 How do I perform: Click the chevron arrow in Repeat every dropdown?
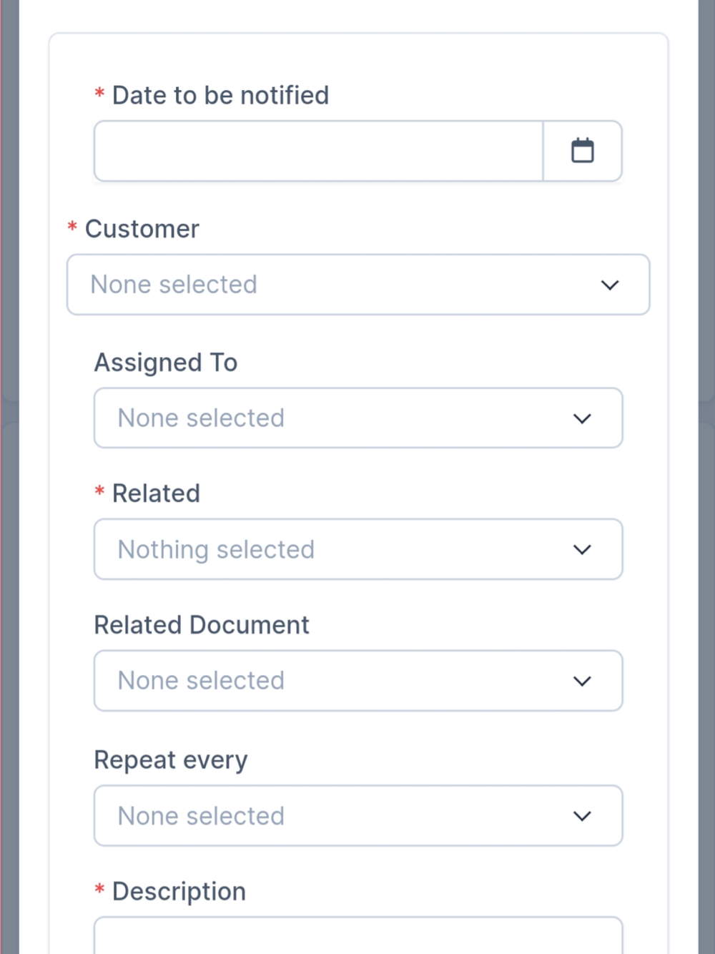click(x=582, y=816)
